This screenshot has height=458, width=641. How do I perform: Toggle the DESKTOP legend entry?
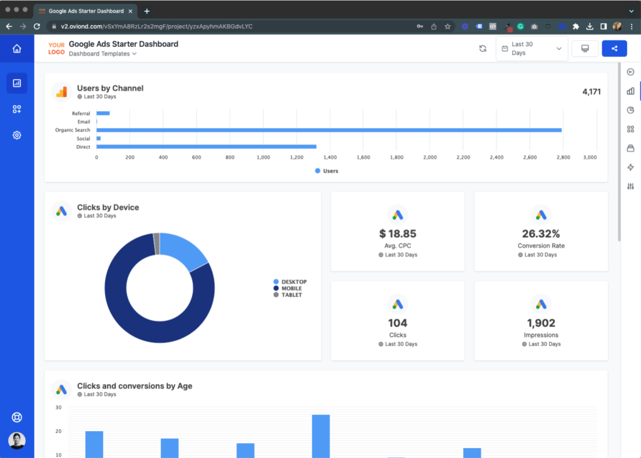(290, 282)
